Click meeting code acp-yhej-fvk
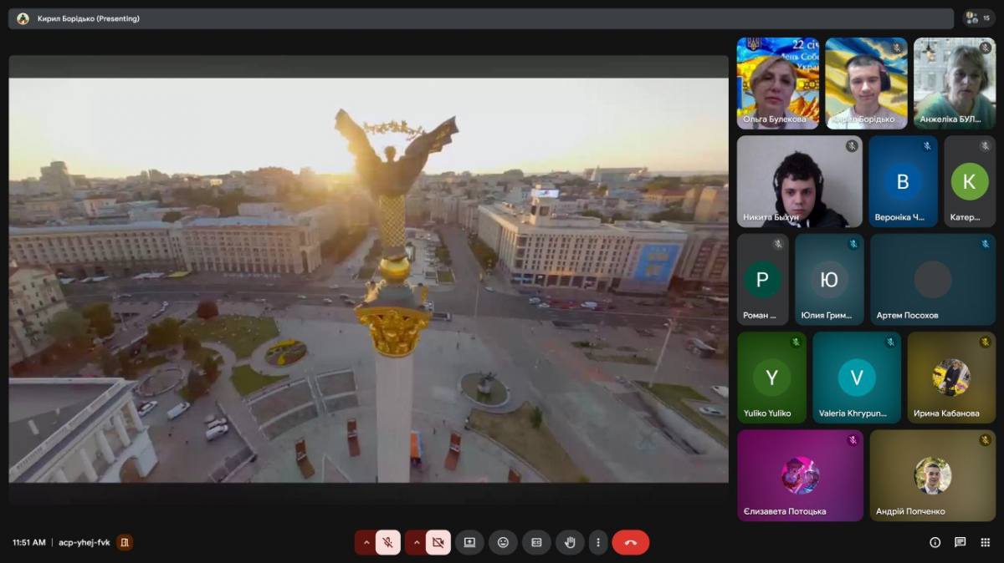 click(x=84, y=542)
